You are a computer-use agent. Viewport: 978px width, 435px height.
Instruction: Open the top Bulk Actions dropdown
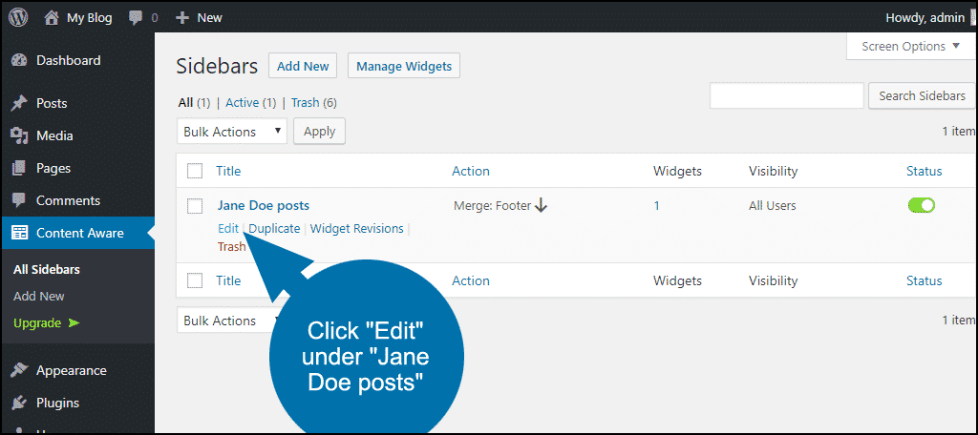coord(232,132)
